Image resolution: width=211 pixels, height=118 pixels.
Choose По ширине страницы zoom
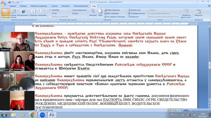[x=115, y=17]
